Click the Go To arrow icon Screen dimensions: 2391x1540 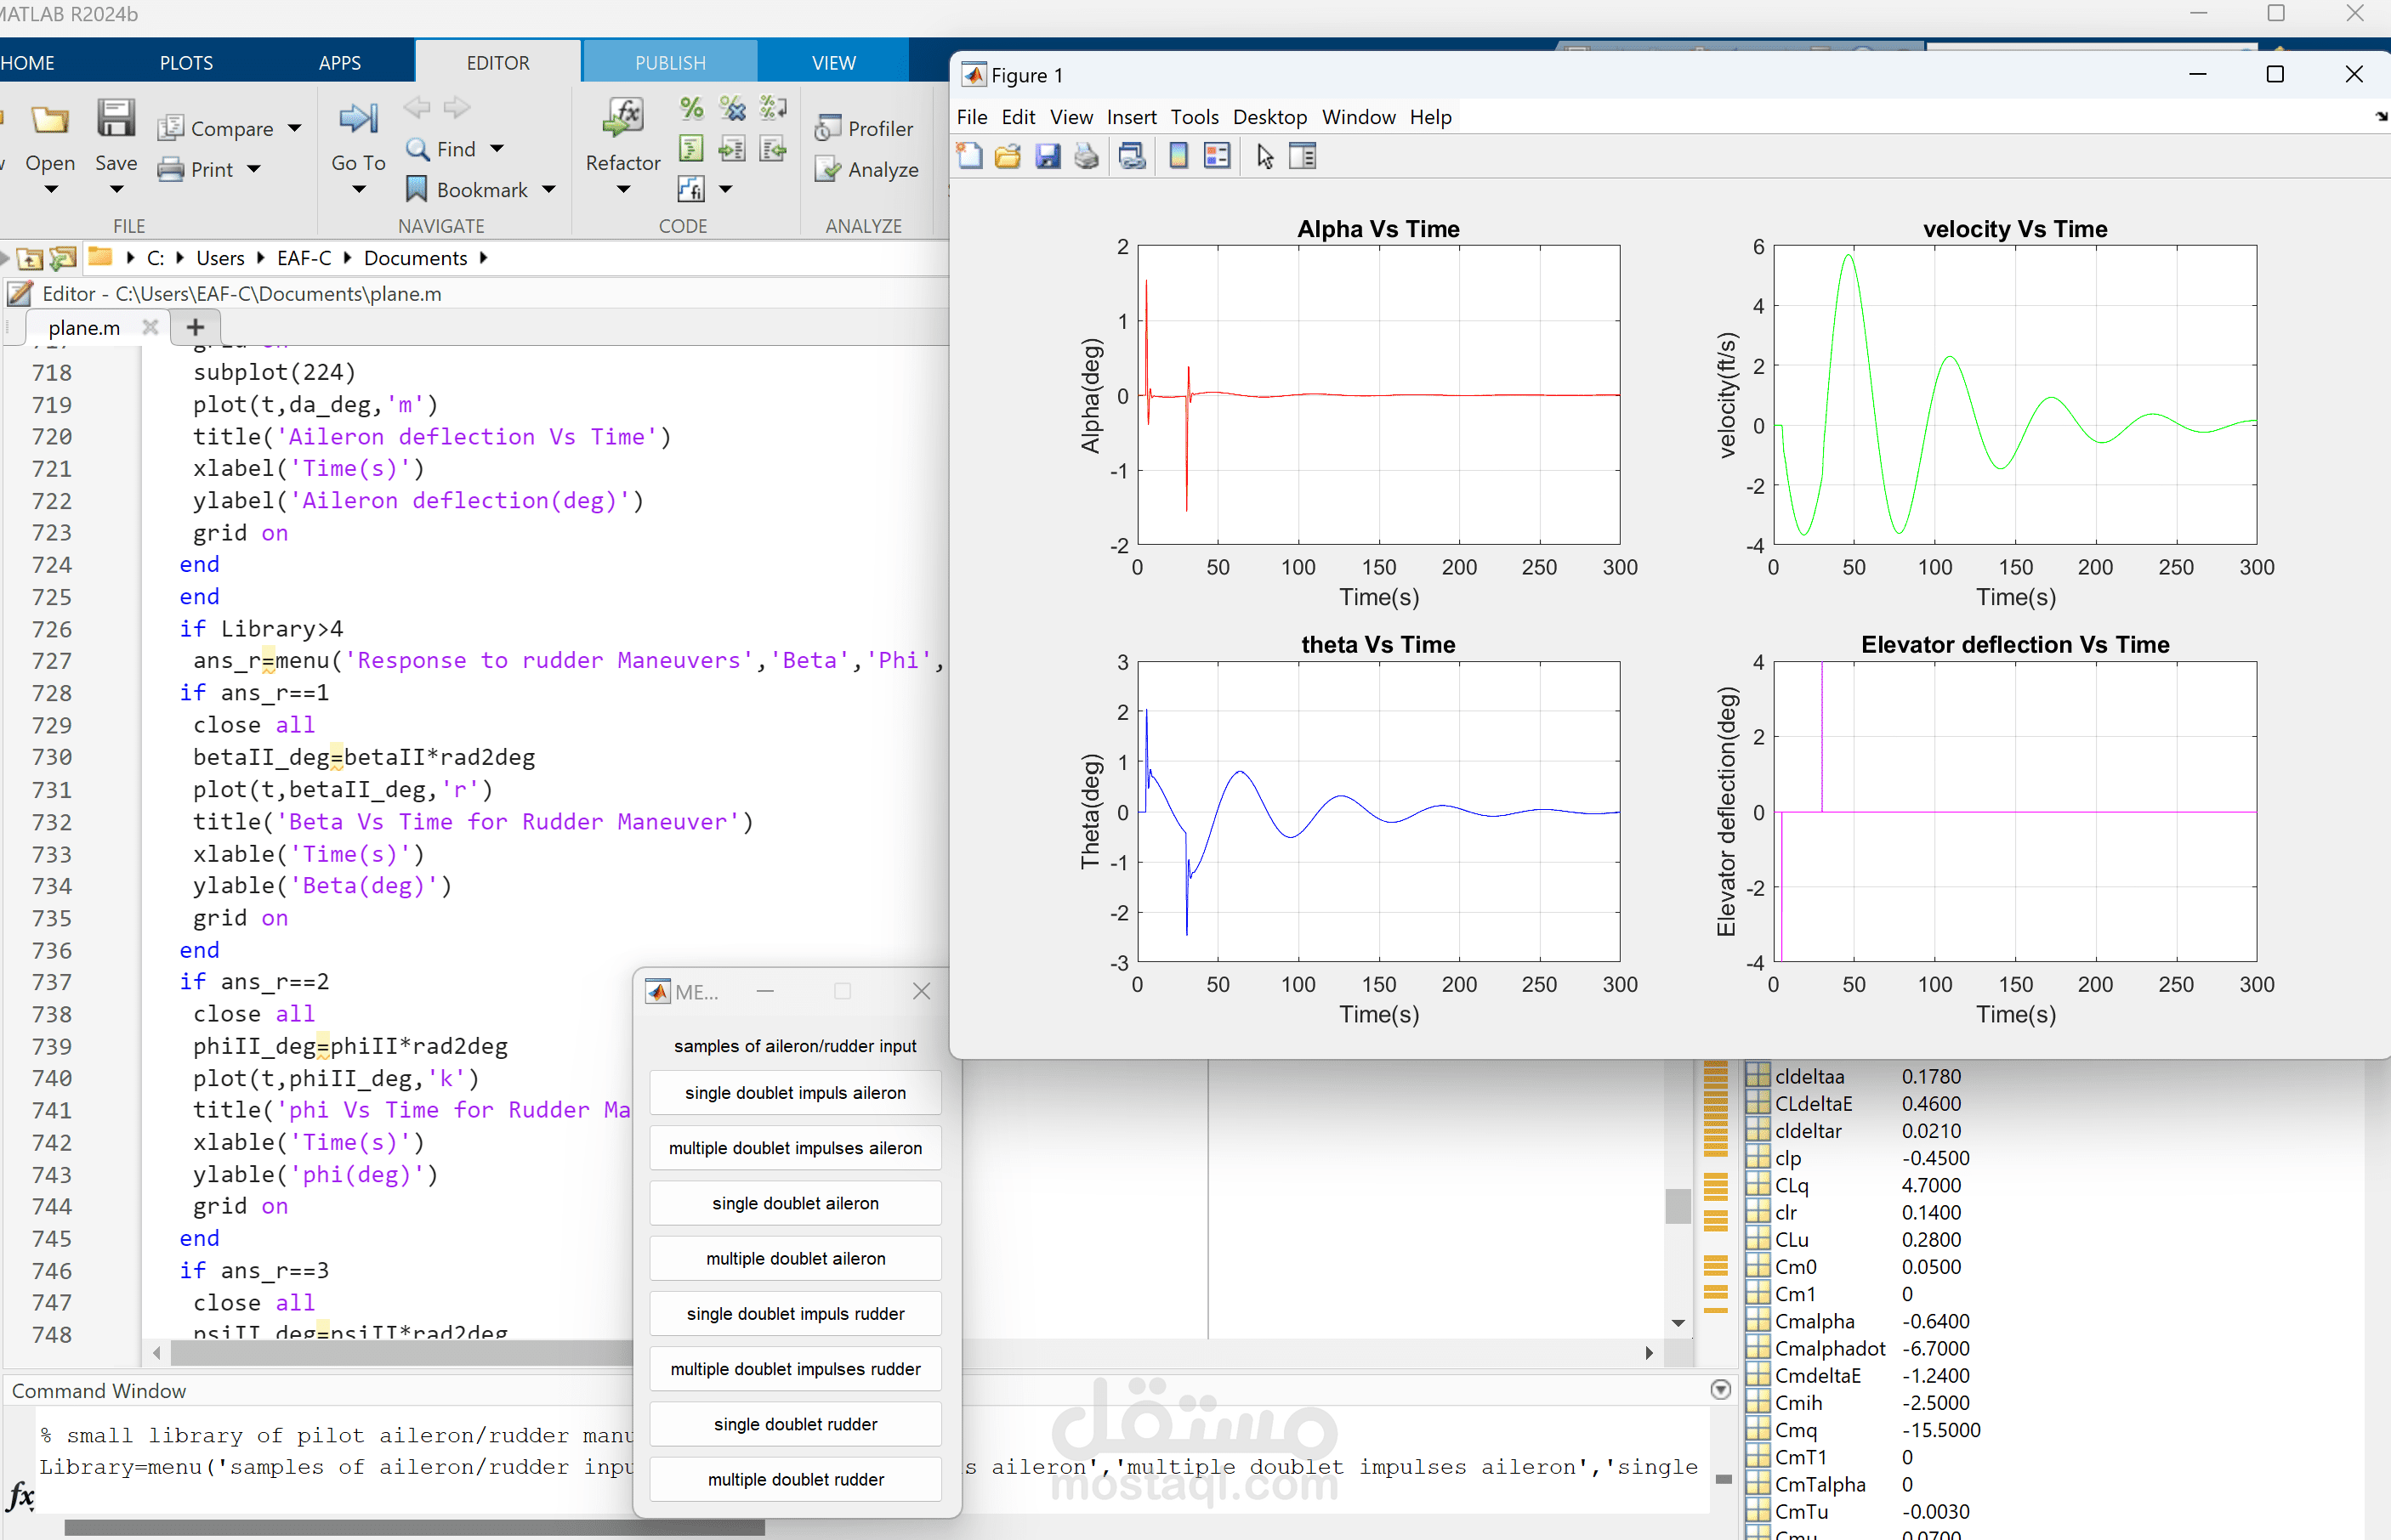[x=358, y=119]
